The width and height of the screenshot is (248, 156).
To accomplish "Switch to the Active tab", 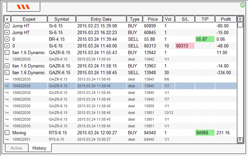I will click(16, 148).
